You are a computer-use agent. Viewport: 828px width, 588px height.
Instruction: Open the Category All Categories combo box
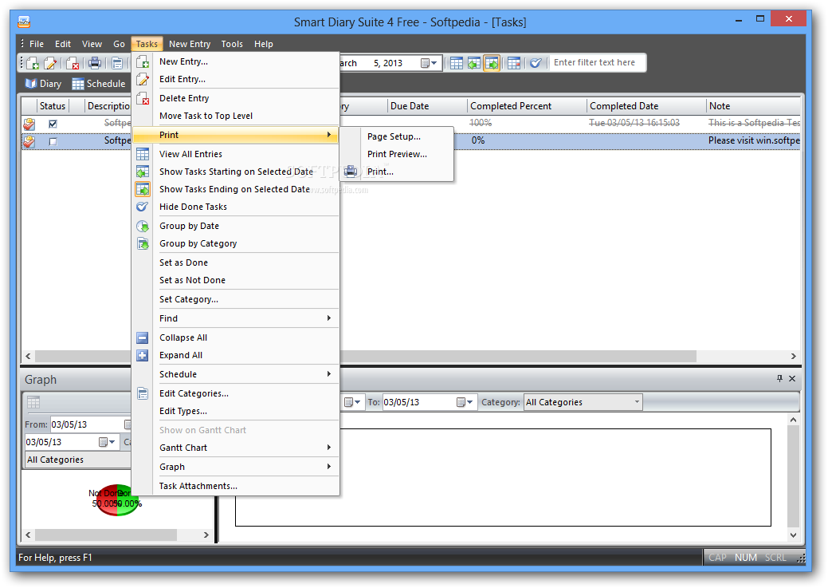[583, 402]
